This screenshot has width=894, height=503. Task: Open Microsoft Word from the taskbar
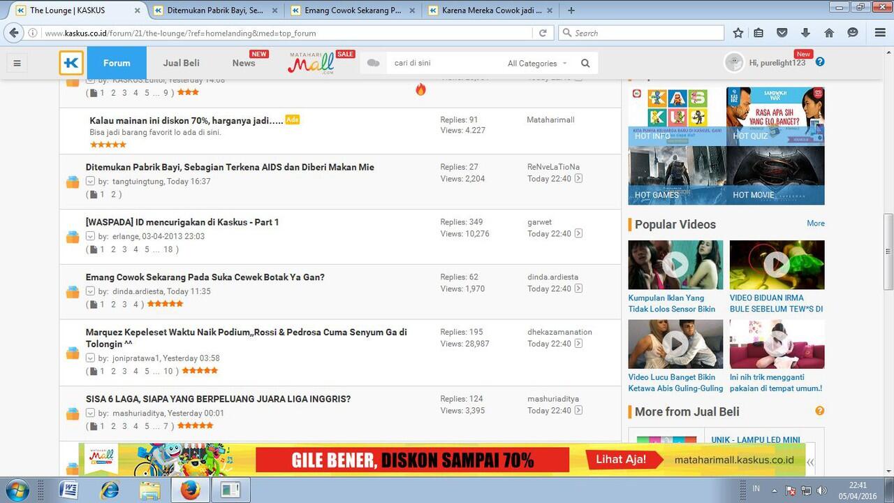(x=68, y=490)
